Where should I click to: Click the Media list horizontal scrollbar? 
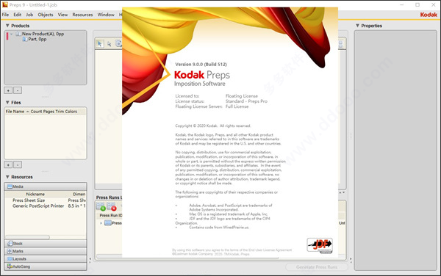tap(27, 237)
